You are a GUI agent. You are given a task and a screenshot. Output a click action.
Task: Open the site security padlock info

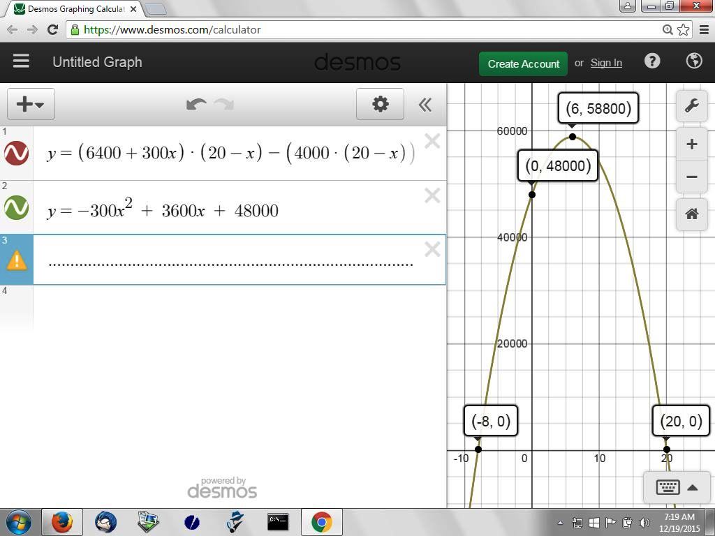pyautogui.click(x=75, y=30)
